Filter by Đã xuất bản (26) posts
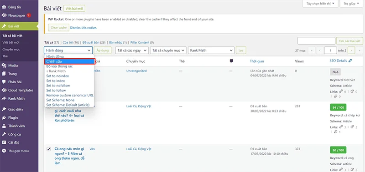Viewport: 365px width, 172px height. point(94,42)
